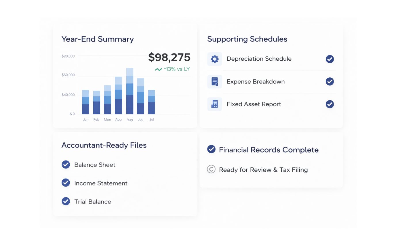The image size is (396, 245).
Task: Open the Depreciation Schedule text label
Action: pos(259,59)
